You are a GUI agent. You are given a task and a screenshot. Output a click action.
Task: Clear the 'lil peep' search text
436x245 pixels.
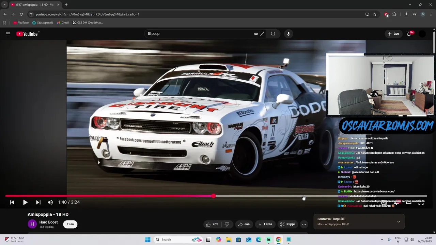pyautogui.click(x=262, y=34)
